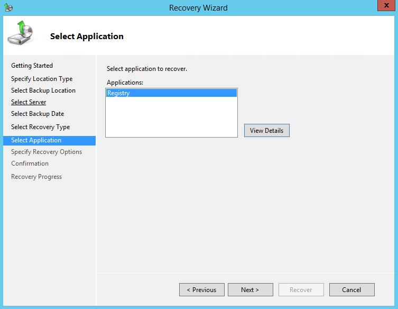Click the Recovery Wizard title bar icon
398x309 pixels.
click(8, 7)
